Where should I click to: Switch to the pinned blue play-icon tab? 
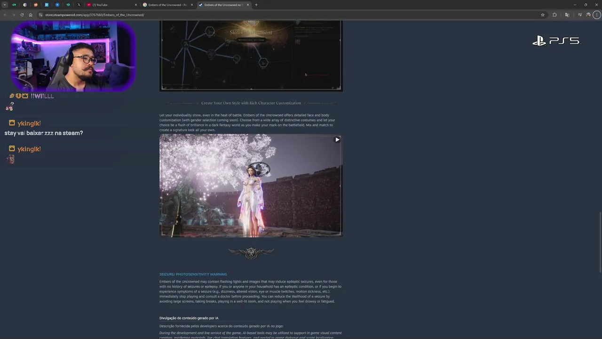tap(57, 5)
